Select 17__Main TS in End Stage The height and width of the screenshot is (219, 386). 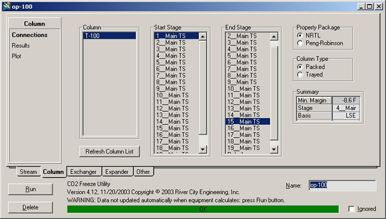coord(248,135)
